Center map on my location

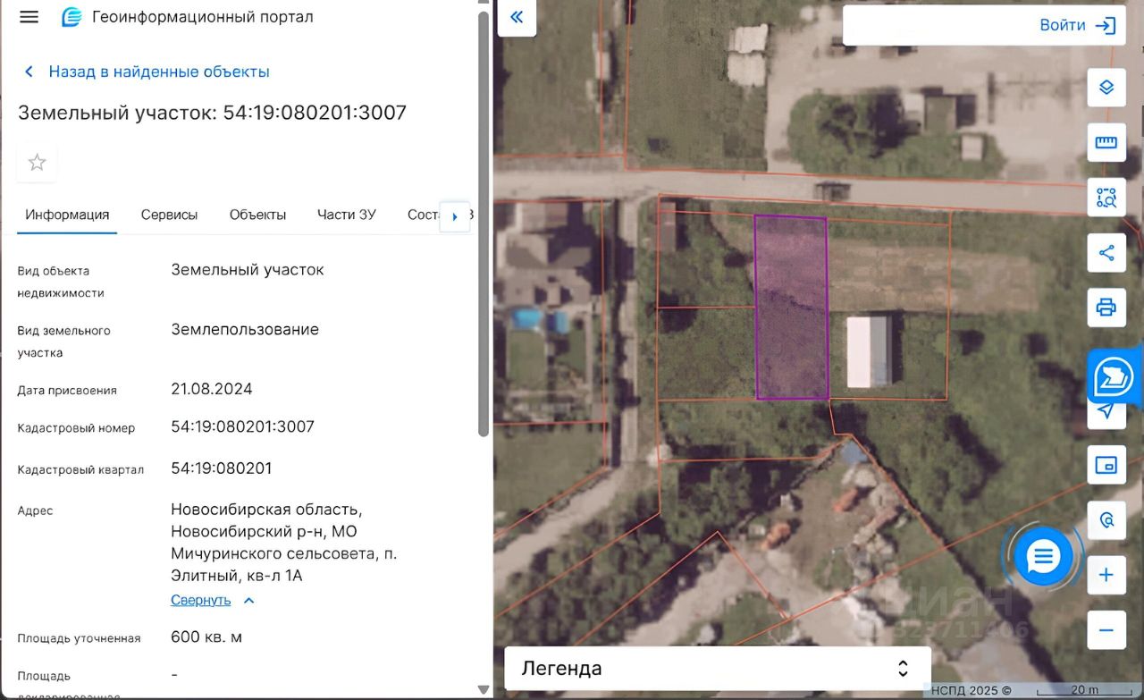[1106, 410]
